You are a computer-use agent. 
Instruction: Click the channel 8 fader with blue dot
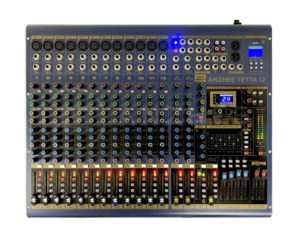coord(115,200)
